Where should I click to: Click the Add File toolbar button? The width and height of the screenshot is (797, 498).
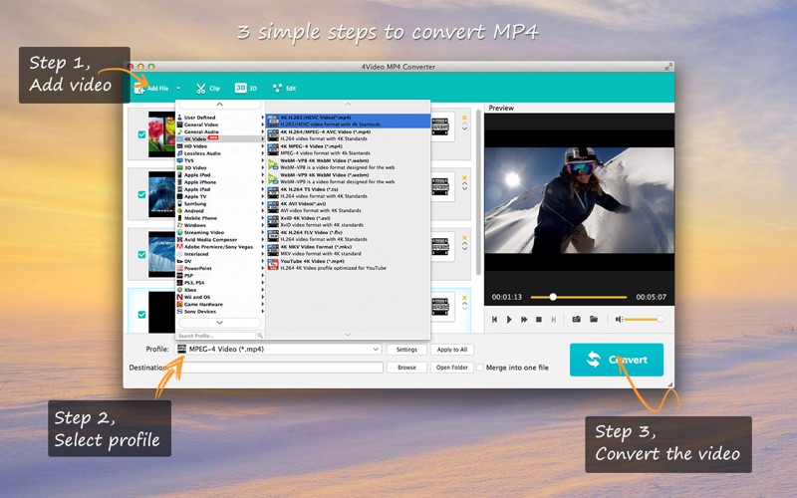pyautogui.click(x=151, y=89)
